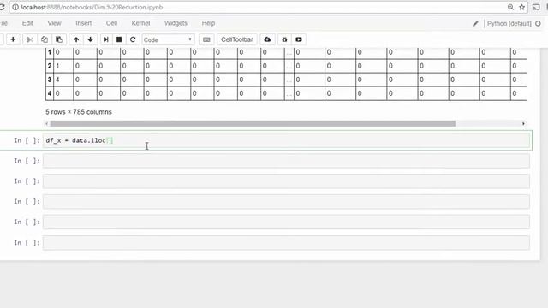Click the horizontal table scrollbar thumb
The height and width of the screenshot is (308, 548).
click(x=253, y=123)
